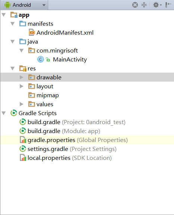
Task: Click the AndroidManifest.xml file icon
Action: [x=32, y=32]
